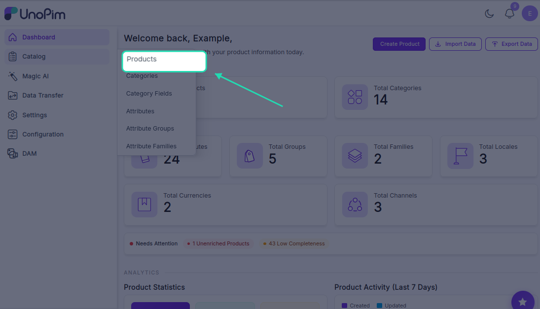Click the Total Categories value 14
Image resolution: width=540 pixels, height=309 pixels.
[381, 100]
